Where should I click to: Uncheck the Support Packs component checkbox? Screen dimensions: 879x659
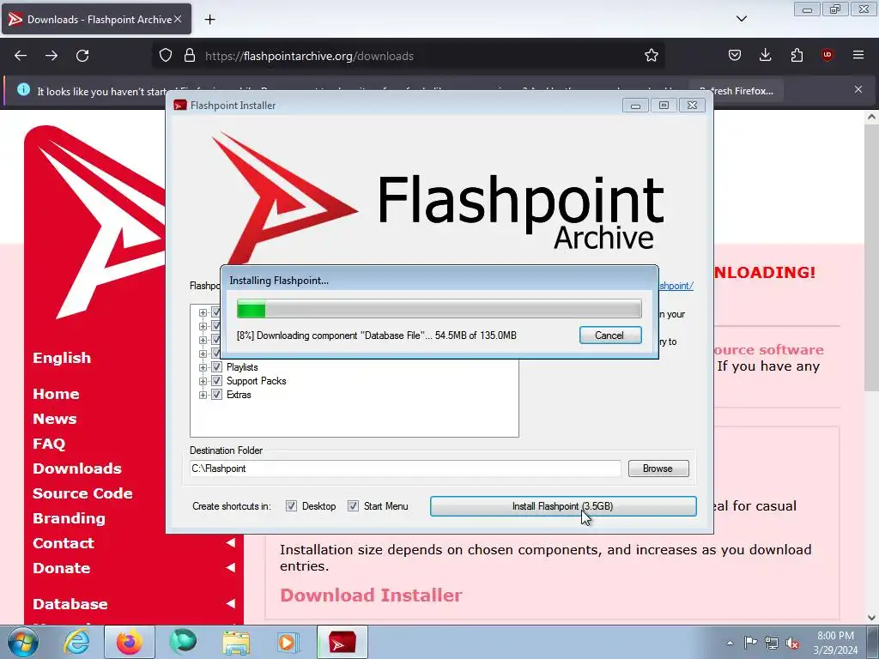tap(216, 381)
